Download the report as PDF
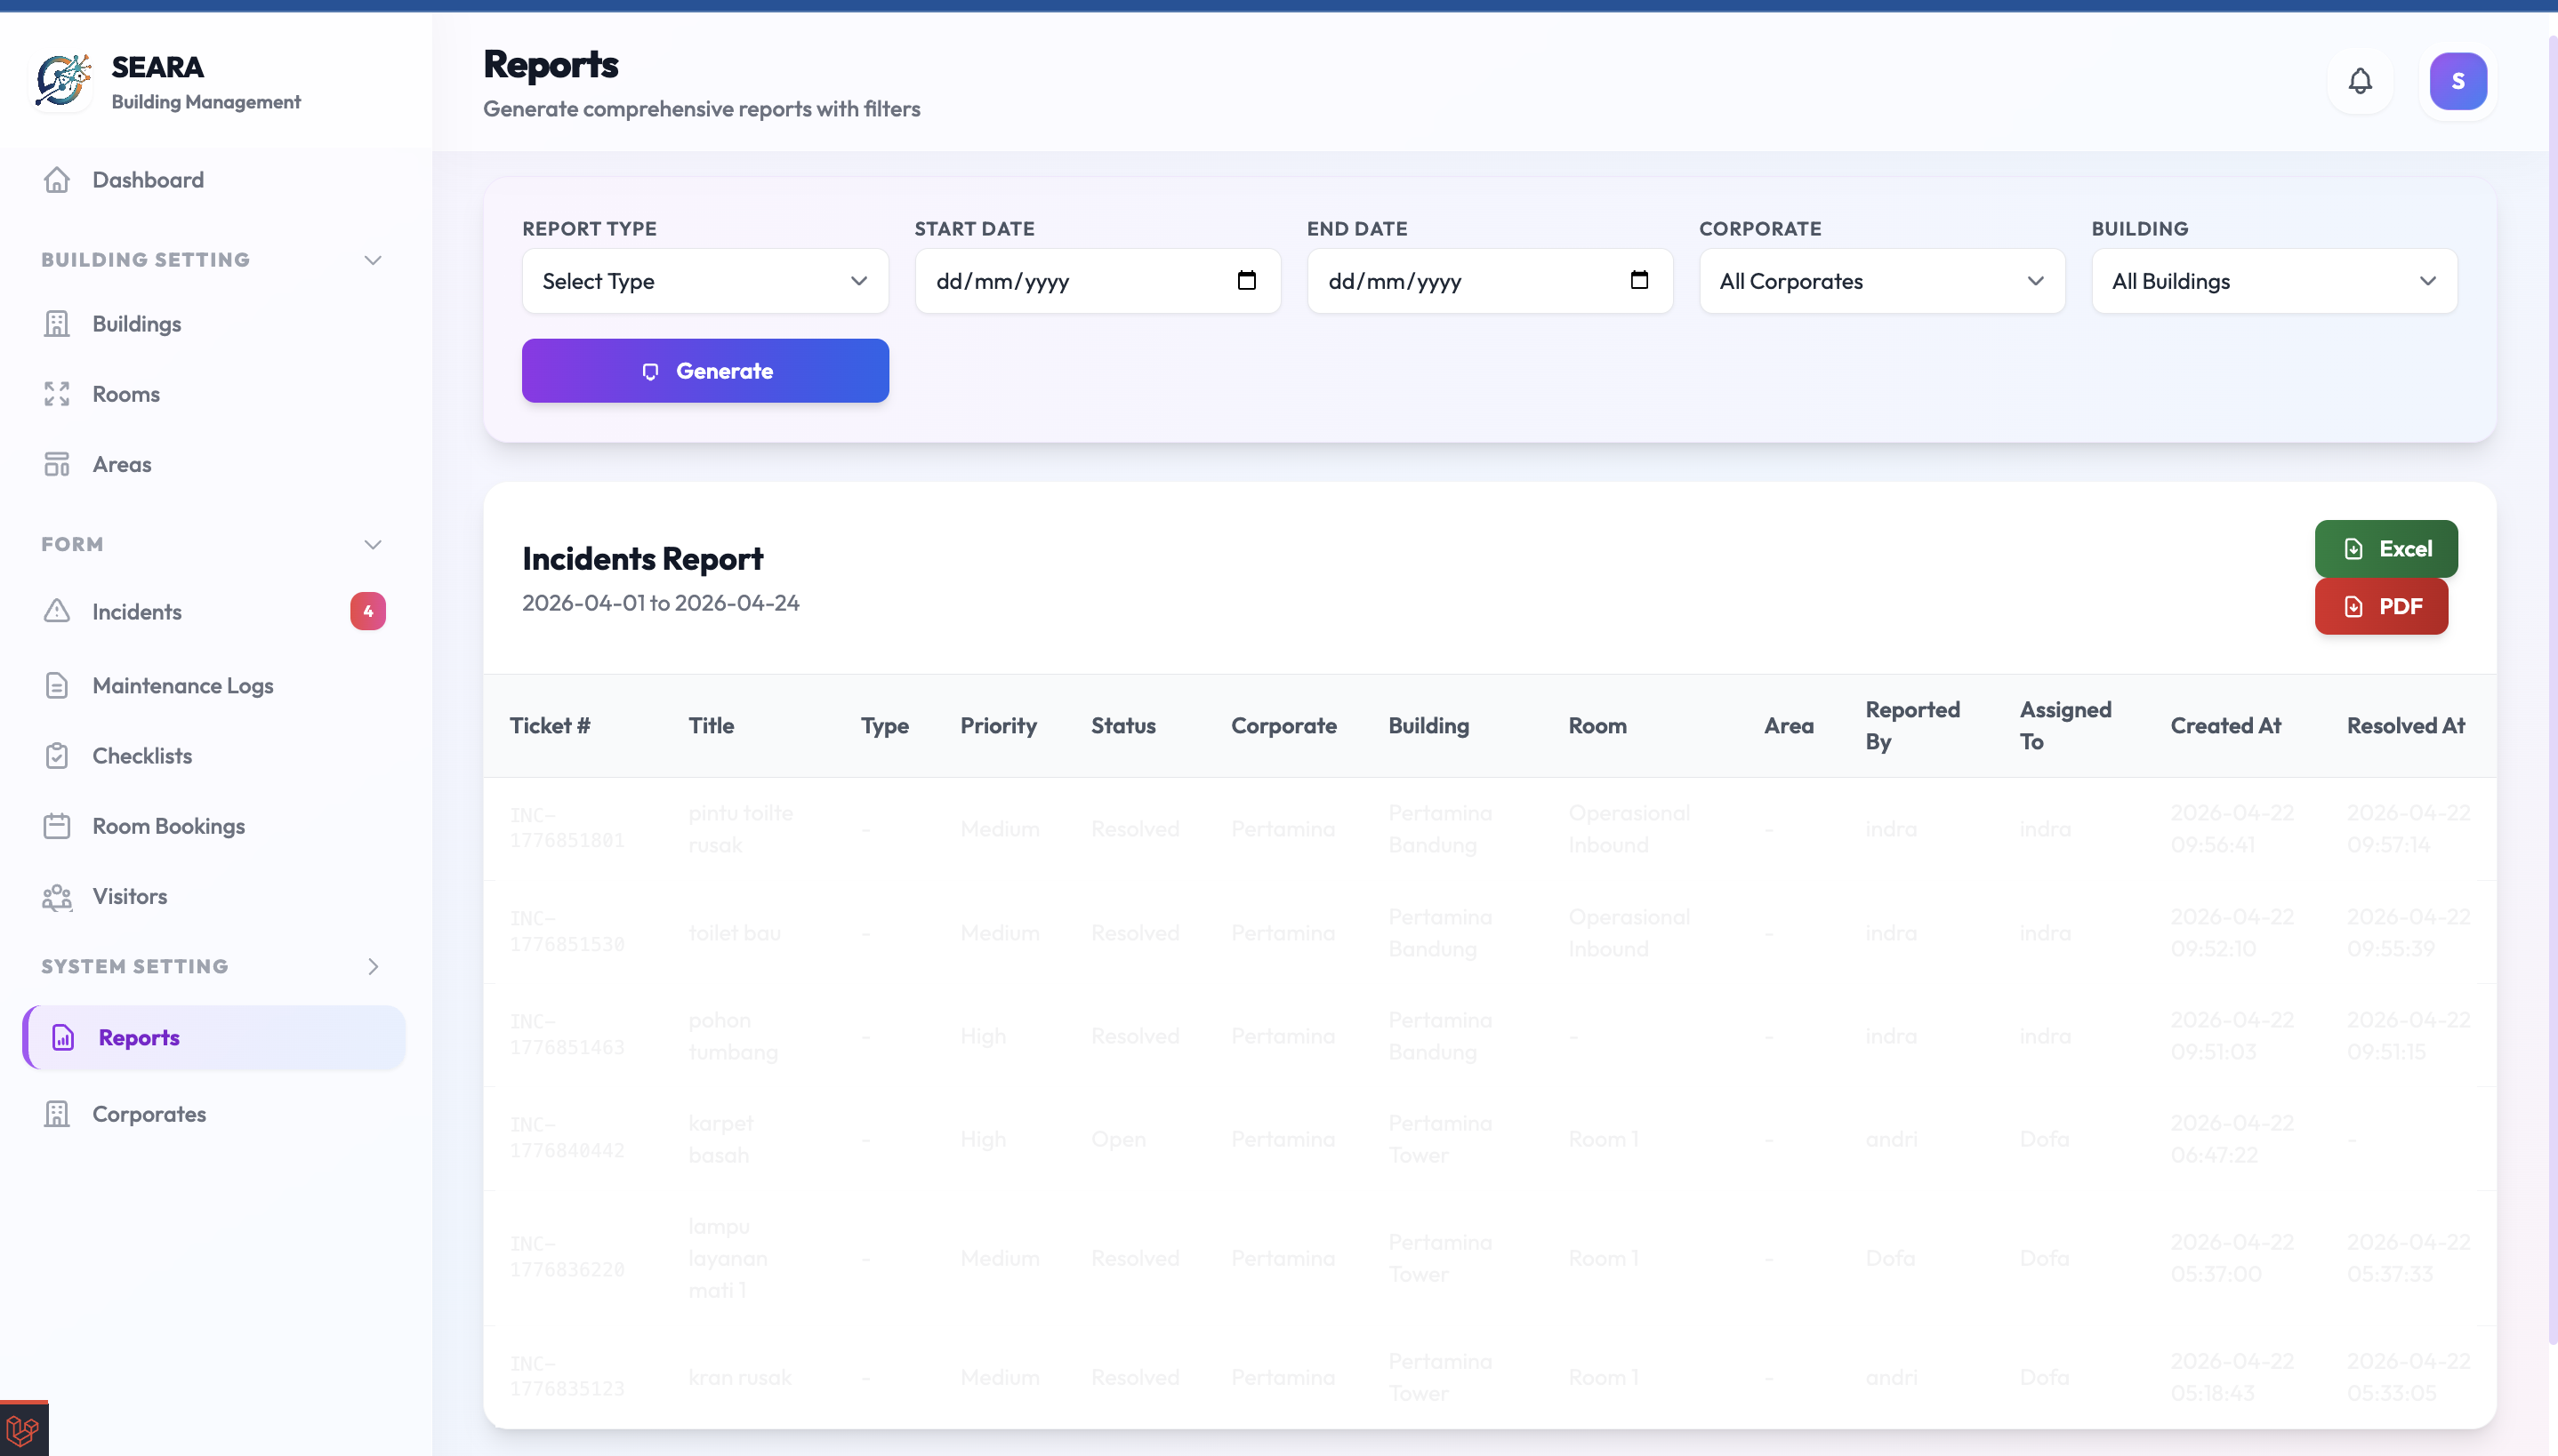2558x1456 pixels. click(2381, 606)
